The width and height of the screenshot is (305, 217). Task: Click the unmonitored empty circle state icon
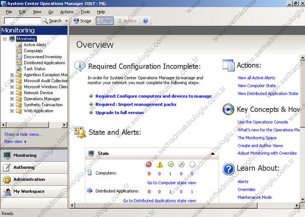click(192, 164)
